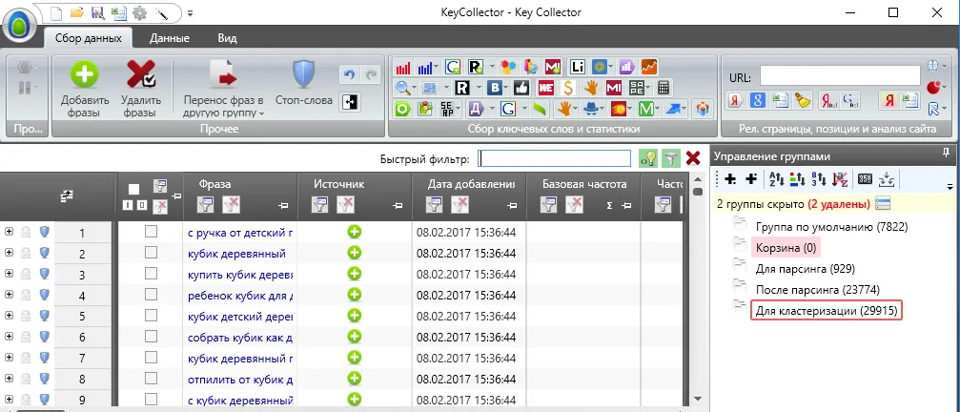
Task: Click phrase text кубик деревянный in row 2
Action: [236, 253]
